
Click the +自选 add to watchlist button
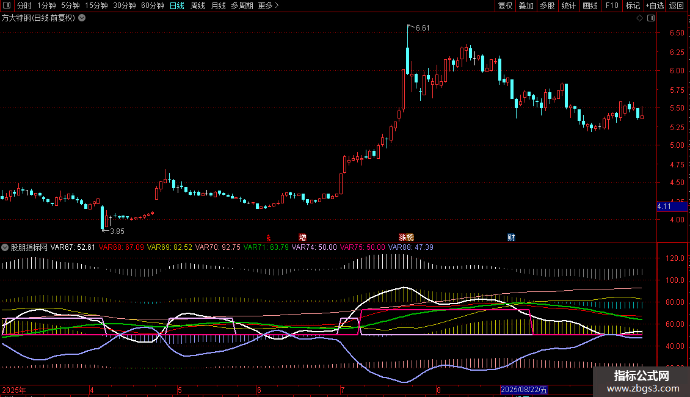tap(654, 5)
